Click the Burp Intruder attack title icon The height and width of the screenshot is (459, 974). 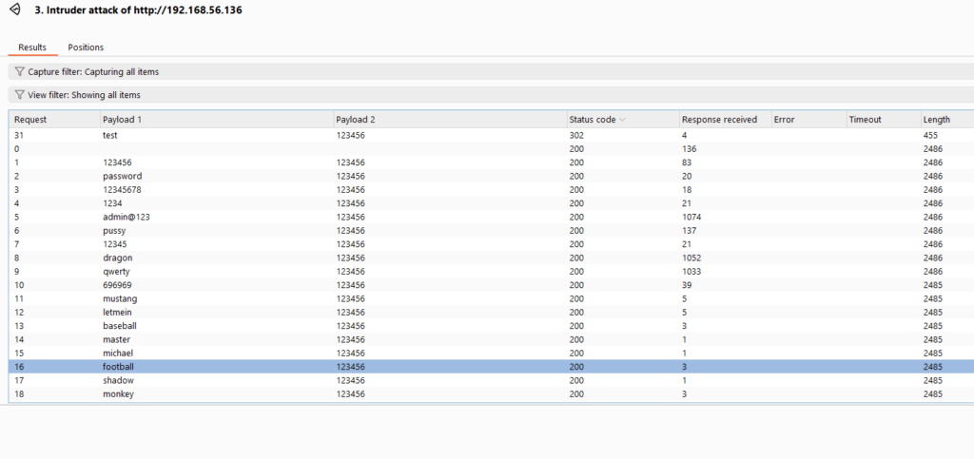[x=13, y=10]
